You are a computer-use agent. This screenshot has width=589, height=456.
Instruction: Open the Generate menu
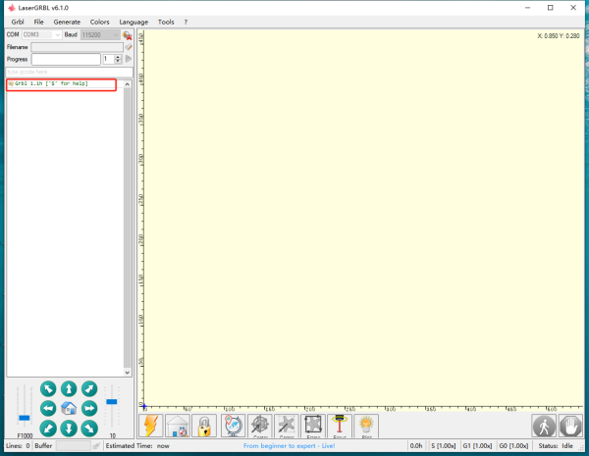[67, 21]
